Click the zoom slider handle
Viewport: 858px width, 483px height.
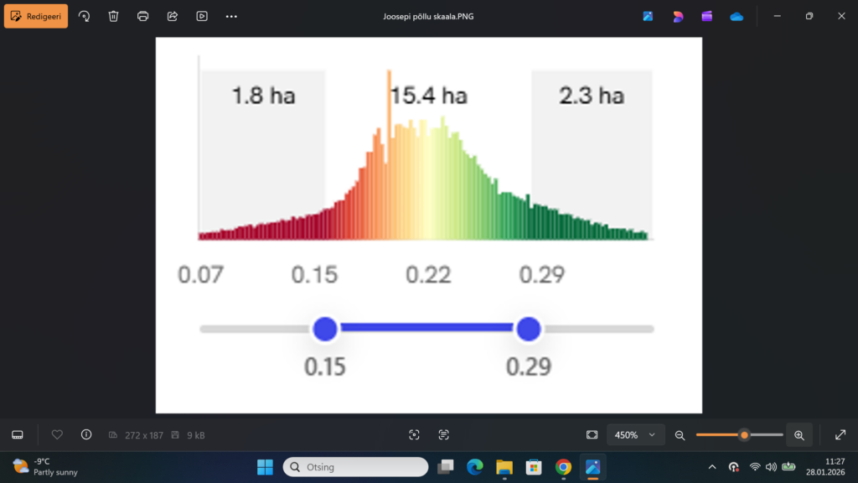744,435
